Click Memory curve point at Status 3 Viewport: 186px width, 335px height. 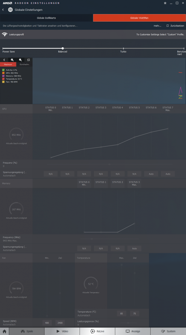coord(134,223)
